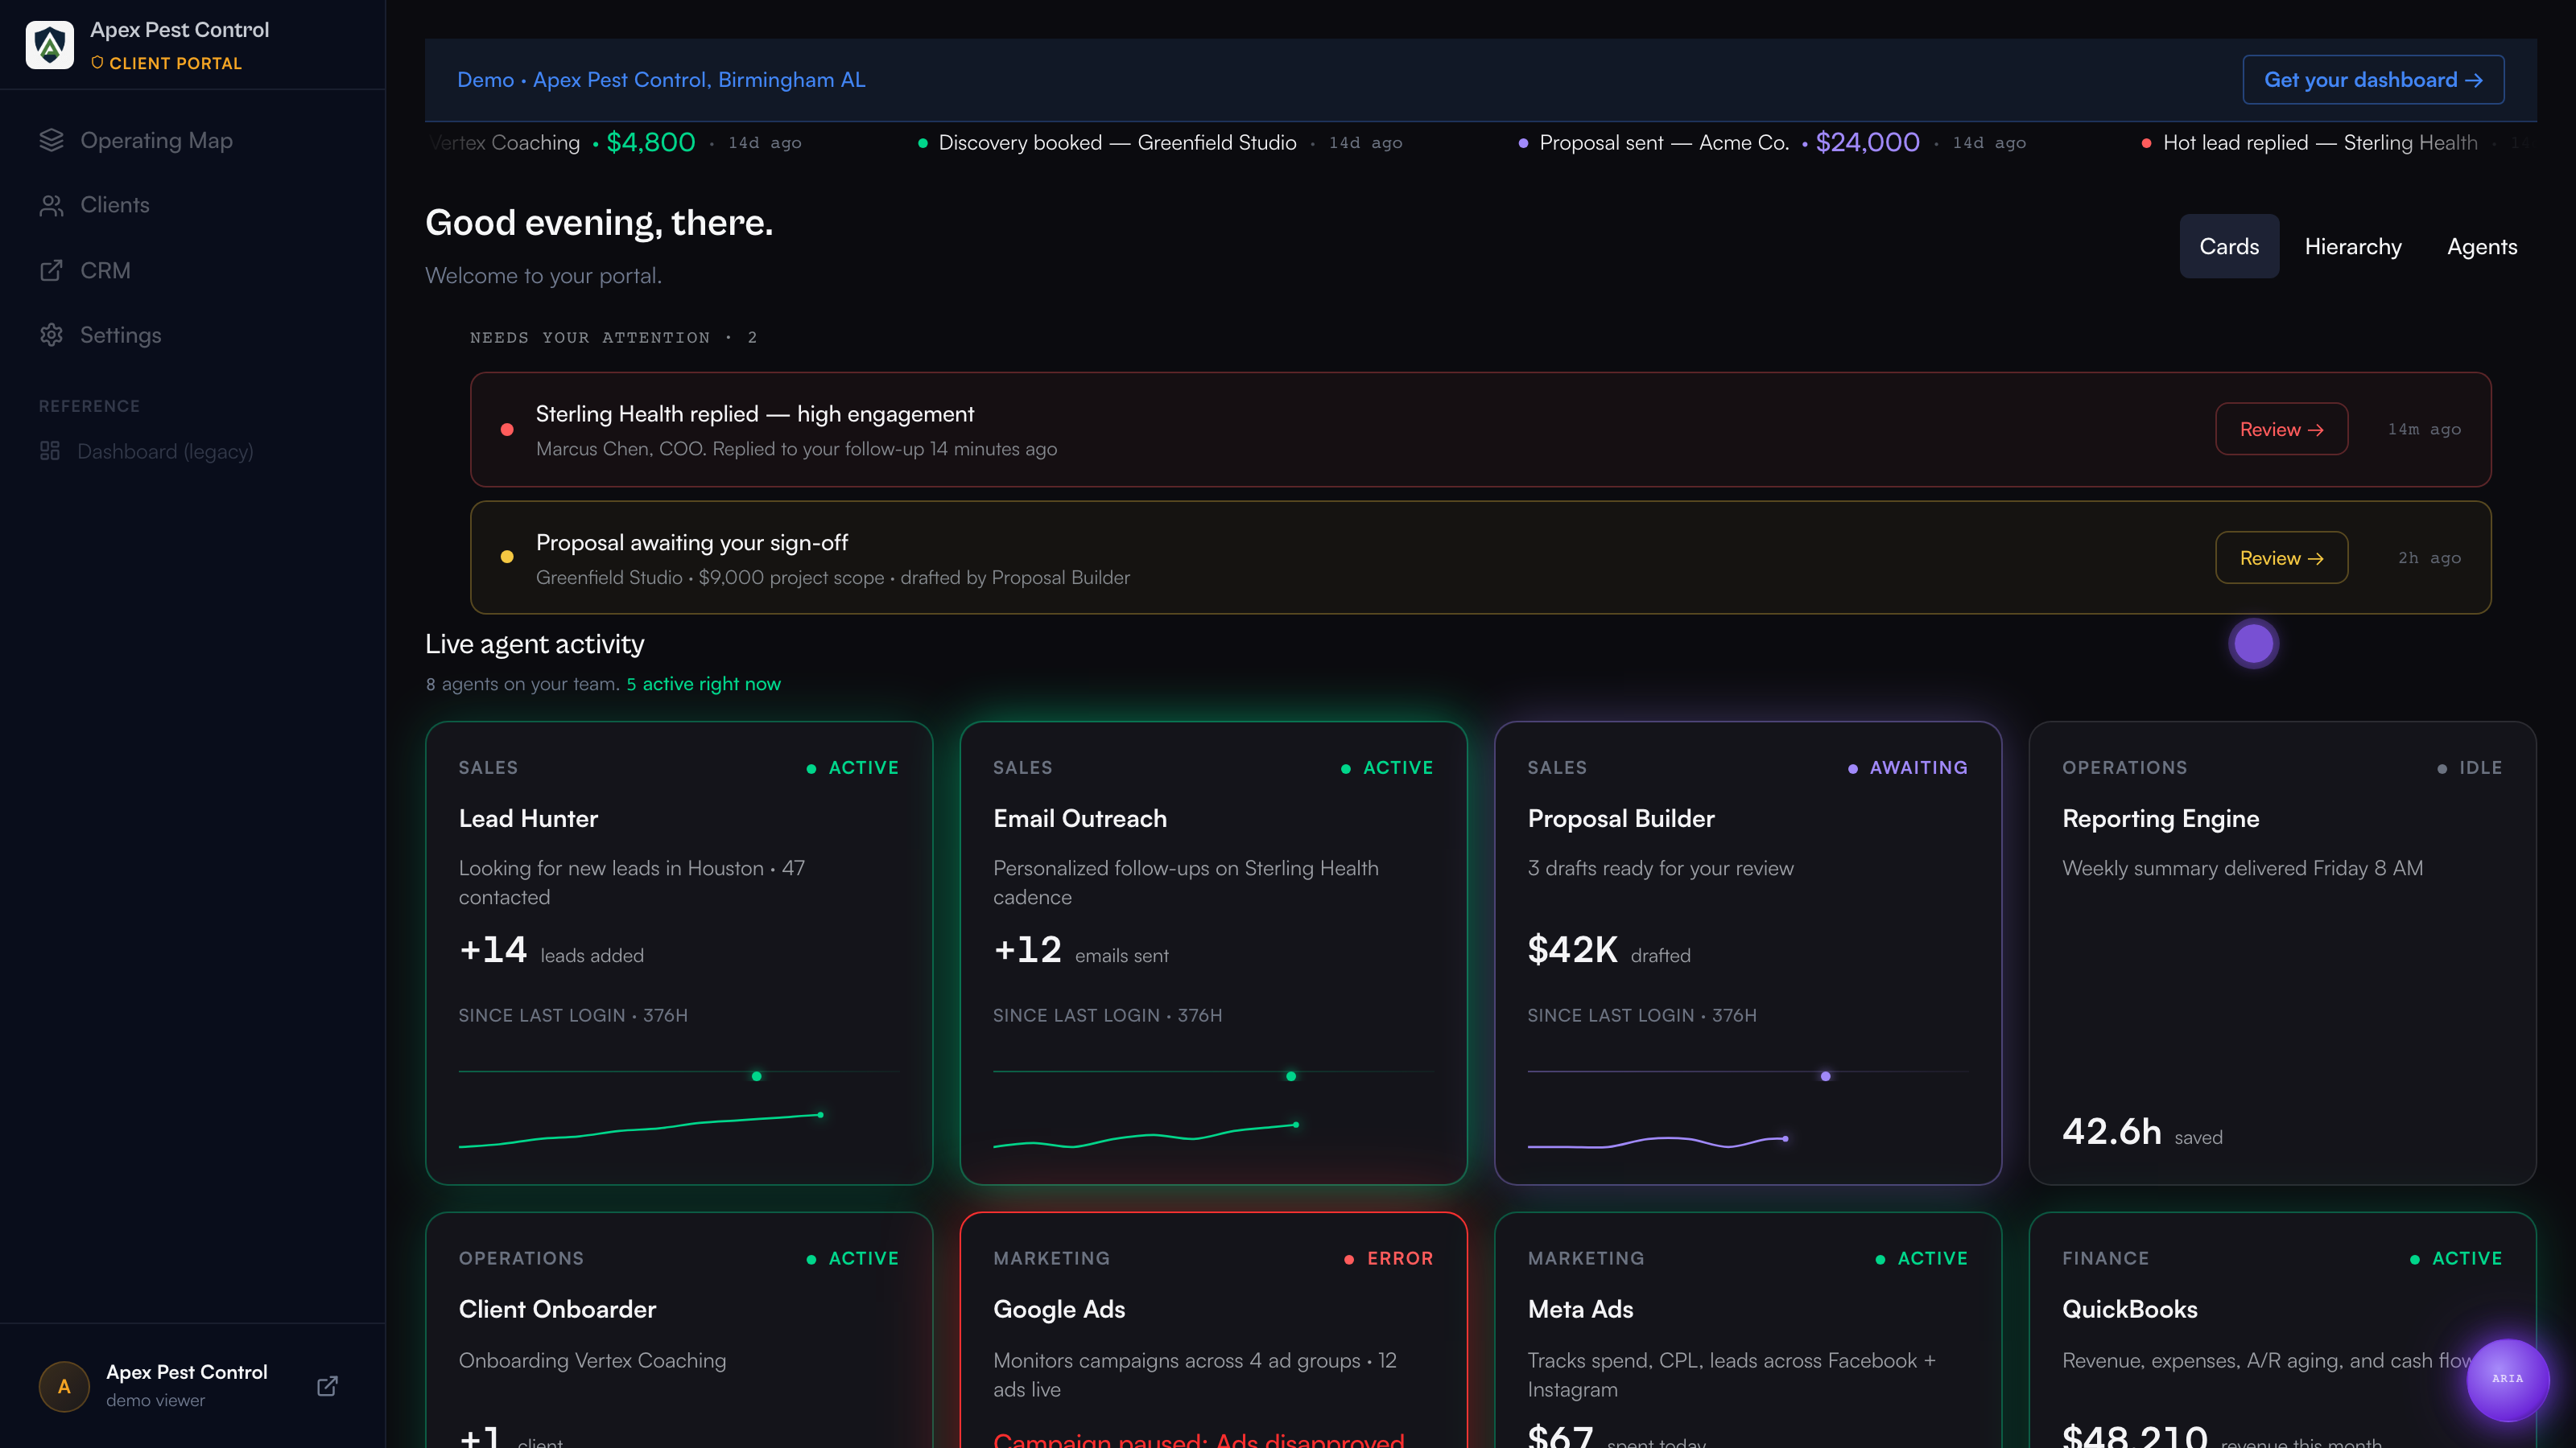Switch to the Cards view tab
The image size is (2576, 1448).
click(x=2229, y=246)
